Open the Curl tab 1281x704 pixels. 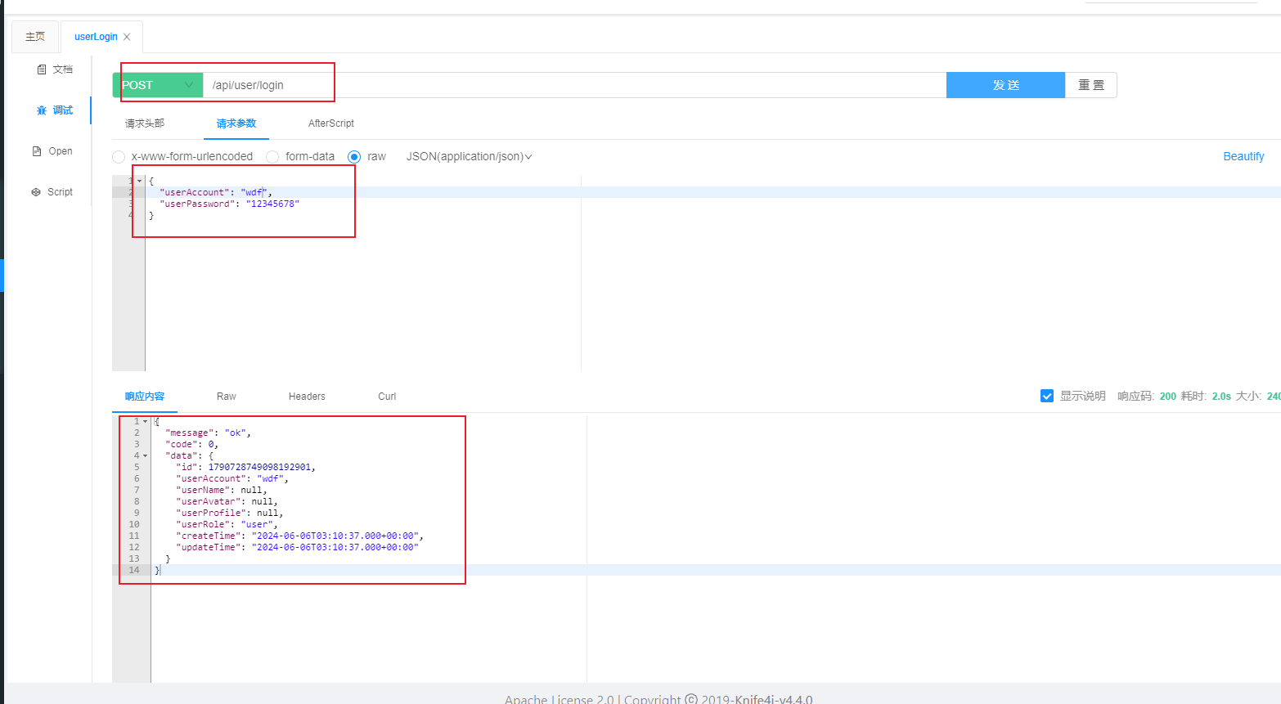tap(387, 397)
